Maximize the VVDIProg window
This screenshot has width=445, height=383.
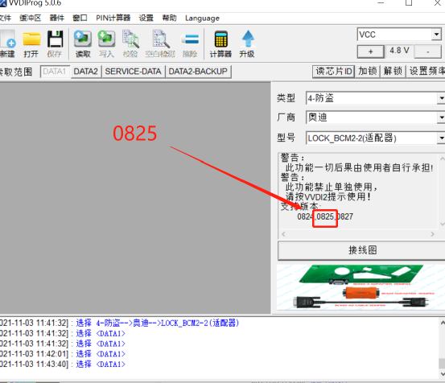(x=409, y=3)
